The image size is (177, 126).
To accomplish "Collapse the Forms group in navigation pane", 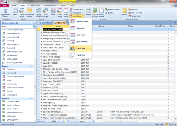I will (x=31, y=66).
